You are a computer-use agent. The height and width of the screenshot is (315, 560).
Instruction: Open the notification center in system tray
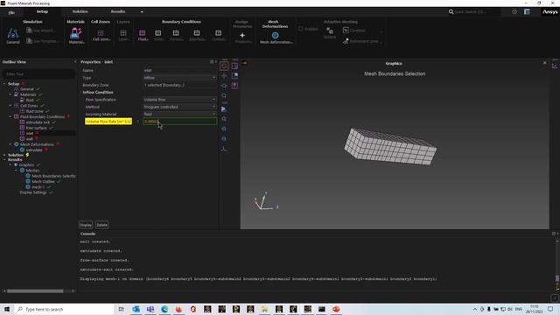pos(550,309)
